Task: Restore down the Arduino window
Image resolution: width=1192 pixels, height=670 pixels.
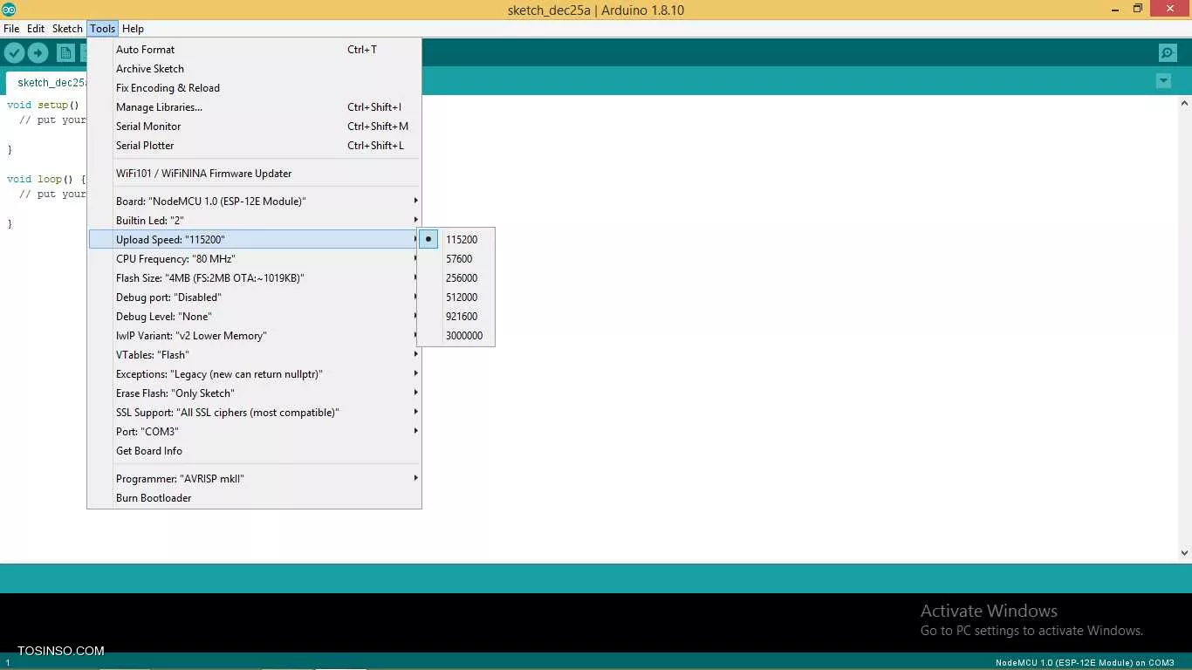Action: click(x=1138, y=9)
